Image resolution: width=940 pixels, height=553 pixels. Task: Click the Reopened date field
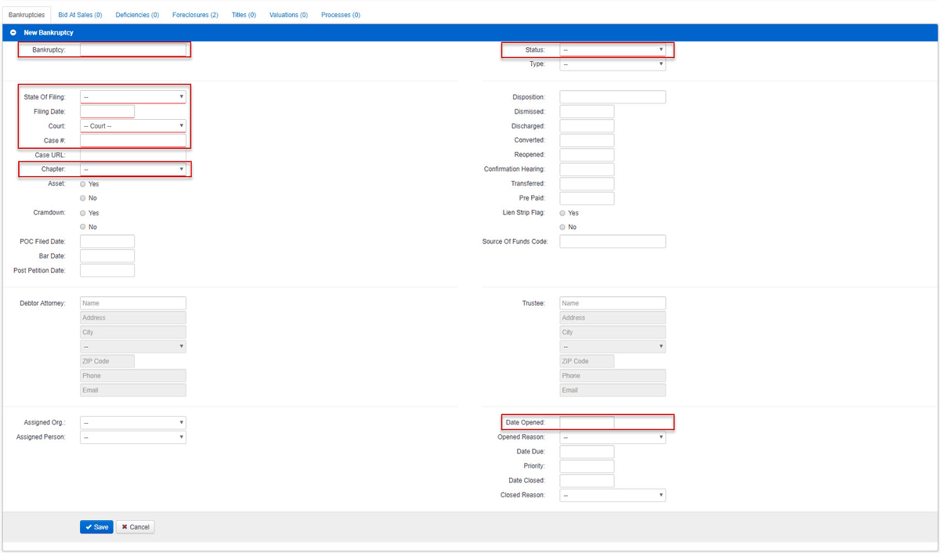(x=587, y=155)
